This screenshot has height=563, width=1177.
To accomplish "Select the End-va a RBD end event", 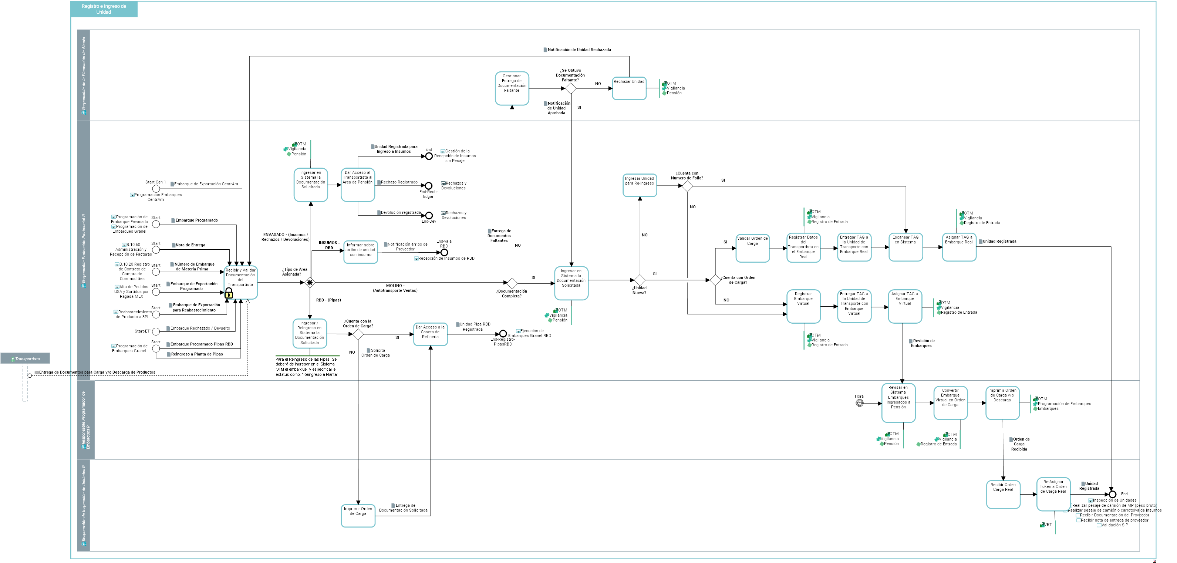I will tap(444, 252).
